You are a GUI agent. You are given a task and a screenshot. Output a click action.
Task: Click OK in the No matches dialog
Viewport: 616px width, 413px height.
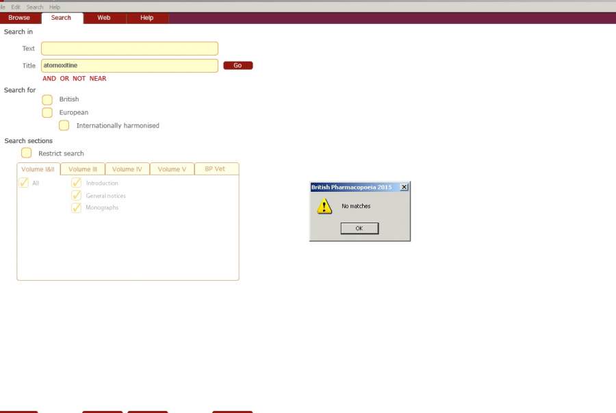359,228
